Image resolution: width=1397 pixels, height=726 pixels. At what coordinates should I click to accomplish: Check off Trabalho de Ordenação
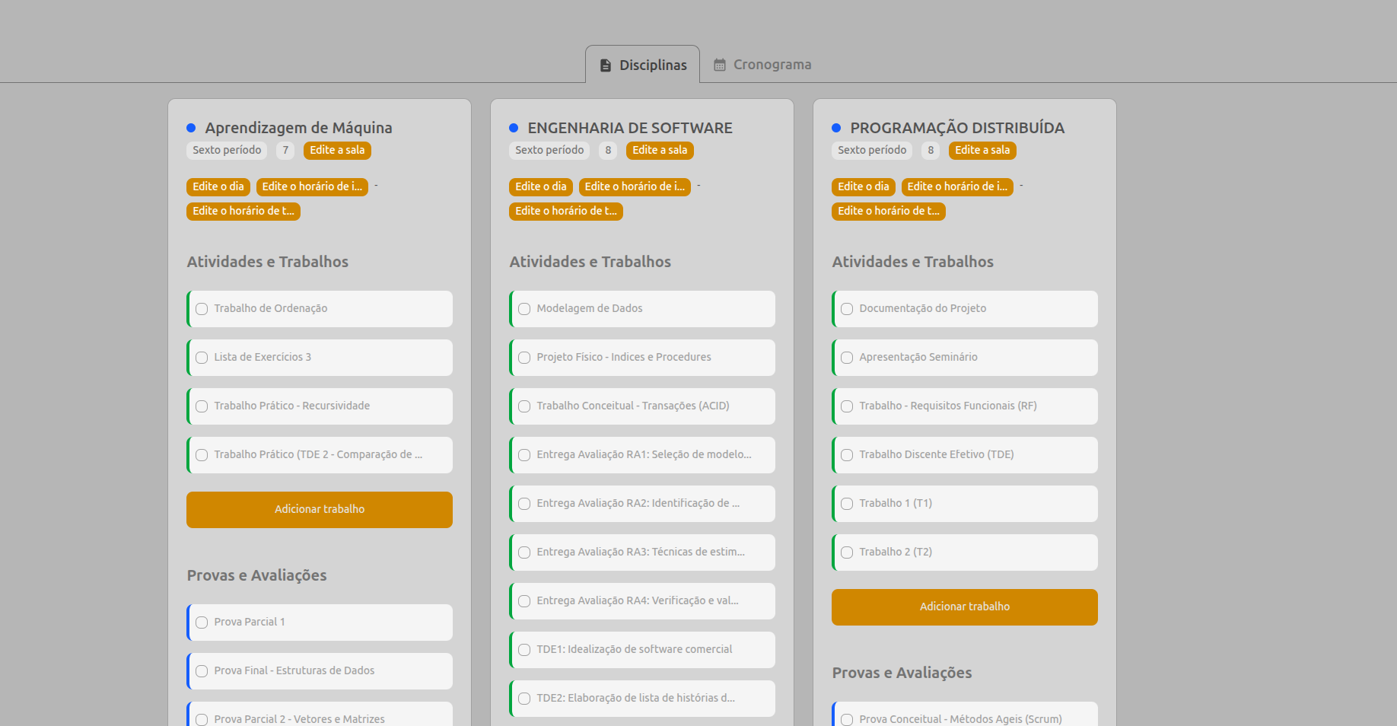tap(202, 309)
